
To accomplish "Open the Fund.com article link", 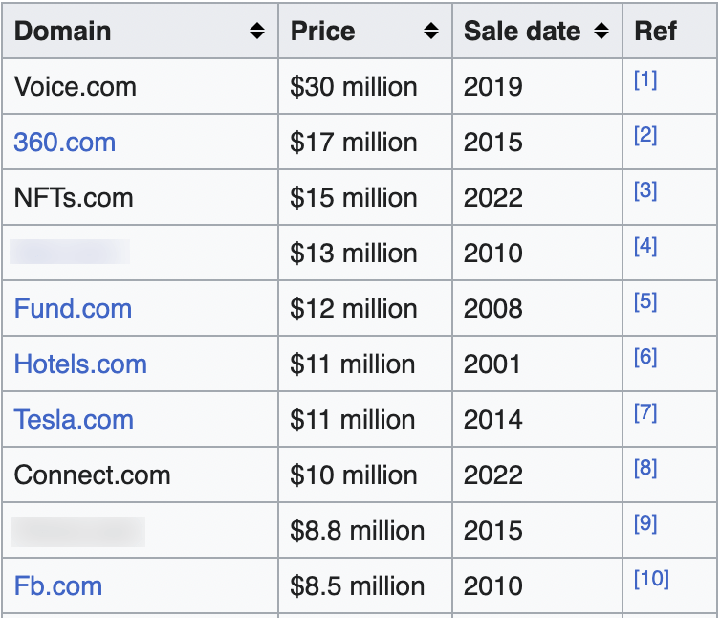I will 73,309.
